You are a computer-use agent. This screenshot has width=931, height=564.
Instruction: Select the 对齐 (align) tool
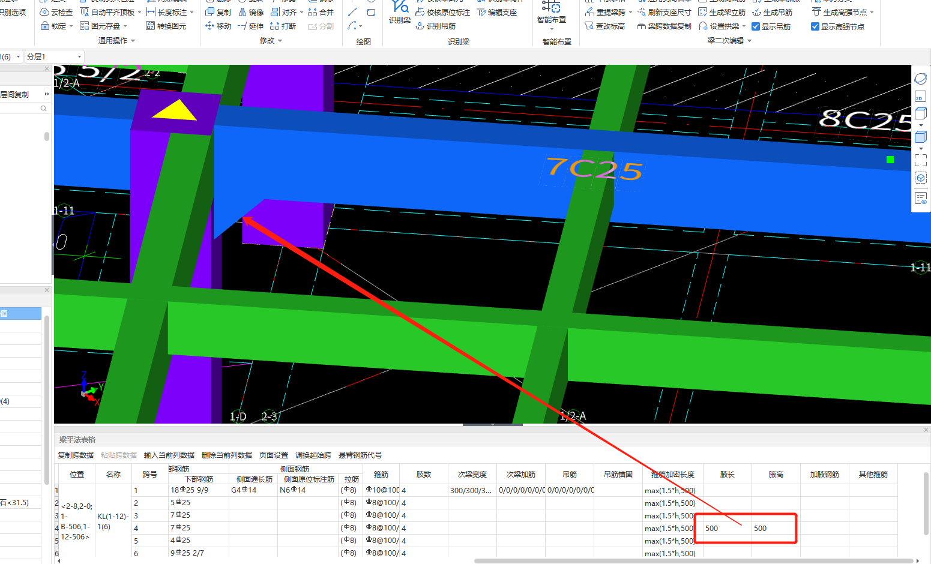pos(283,12)
